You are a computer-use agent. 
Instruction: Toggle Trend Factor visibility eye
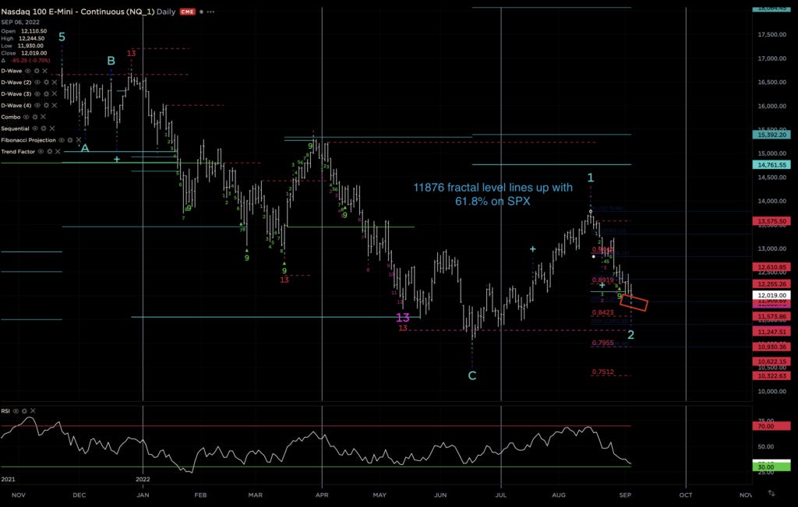[41, 152]
